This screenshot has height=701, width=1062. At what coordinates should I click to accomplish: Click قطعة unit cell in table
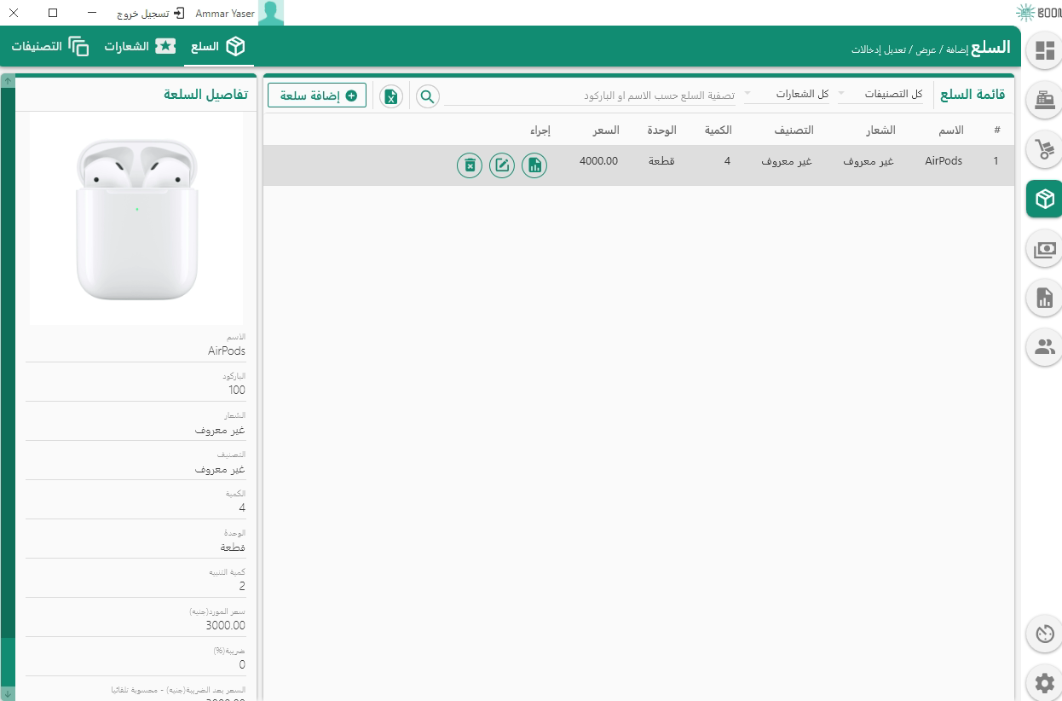[x=662, y=160]
